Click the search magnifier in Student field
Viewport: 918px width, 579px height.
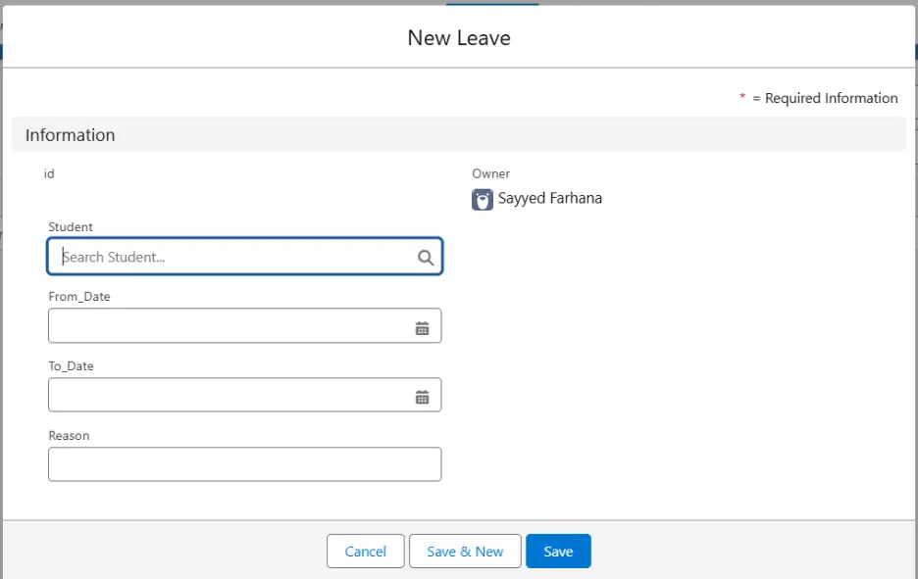click(426, 258)
